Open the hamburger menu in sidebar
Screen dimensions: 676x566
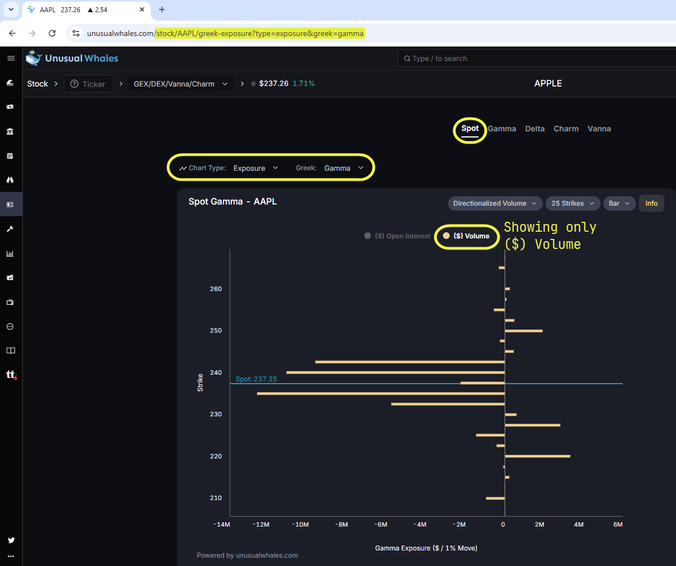tap(11, 58)
